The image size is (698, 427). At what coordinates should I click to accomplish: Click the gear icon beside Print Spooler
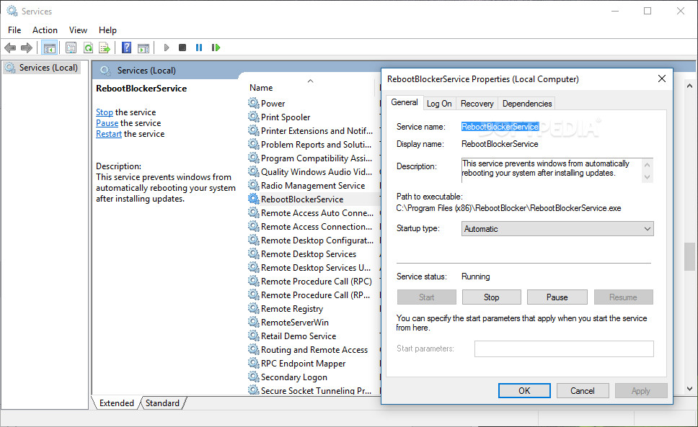[x=254, y=117]
